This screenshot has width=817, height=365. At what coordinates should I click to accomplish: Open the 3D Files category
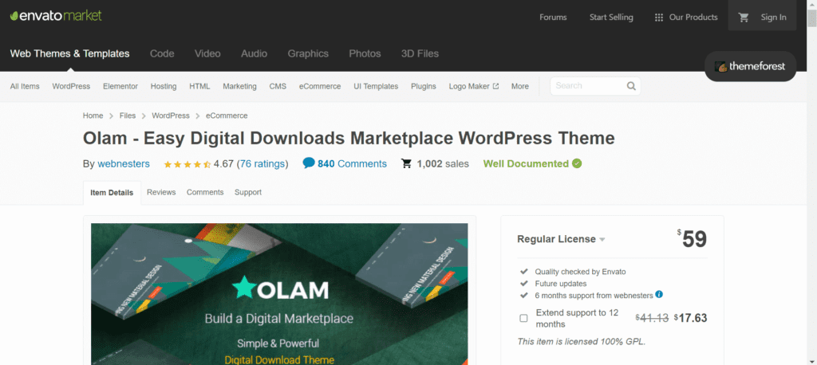coord(420,53)
